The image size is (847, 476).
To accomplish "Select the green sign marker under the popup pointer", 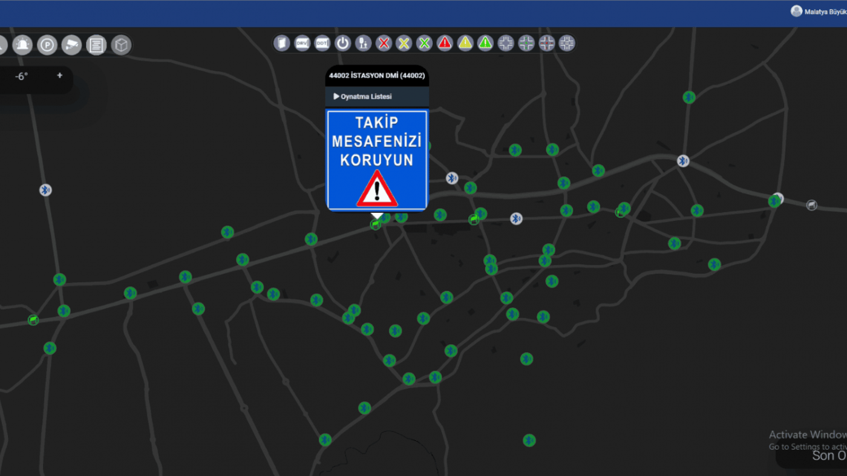I will pos(376,224).
